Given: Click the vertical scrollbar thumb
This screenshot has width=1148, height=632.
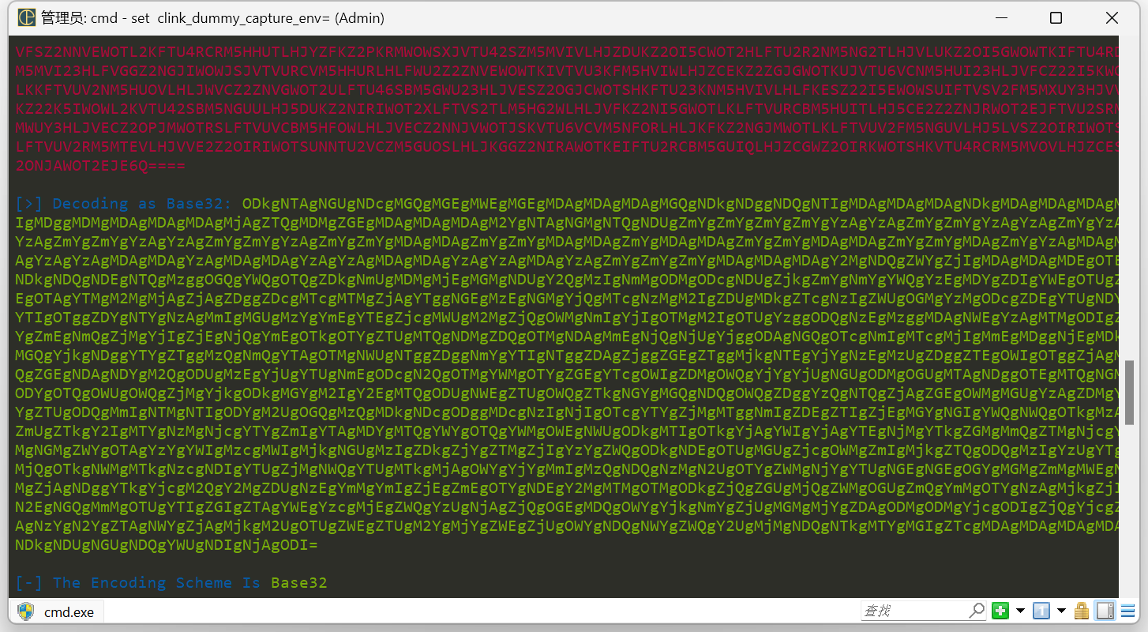Looking at the screenshot, I should [x=1130, y=391].
